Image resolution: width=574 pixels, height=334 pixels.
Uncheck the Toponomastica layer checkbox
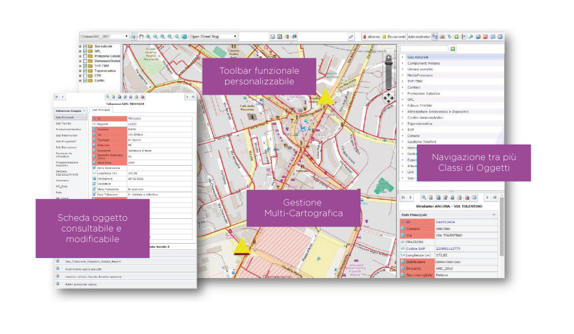85,71
